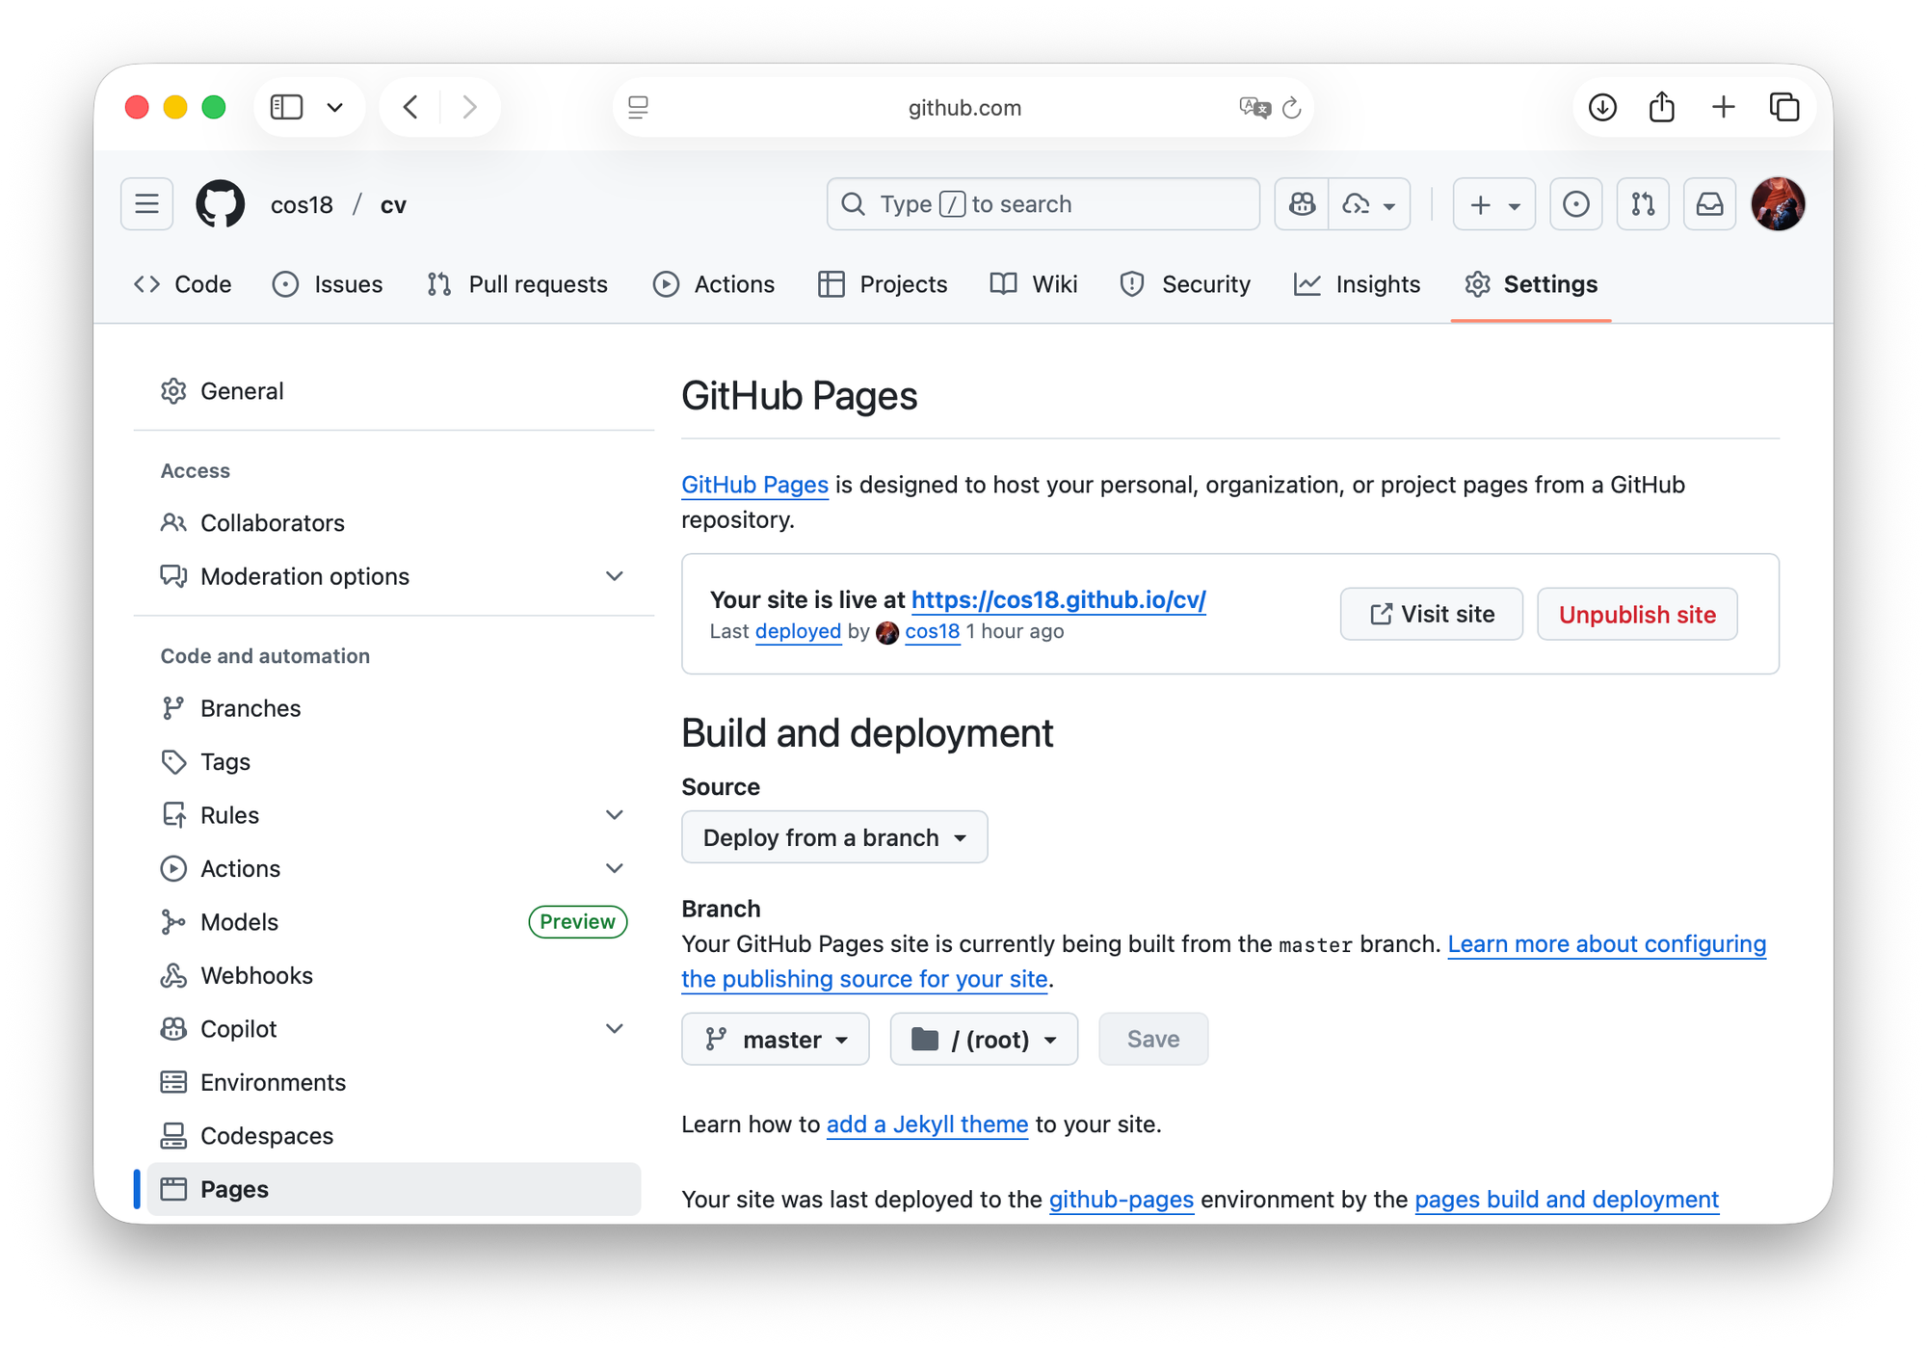Image resolution: width=1927 pixels, height=1348 pixels.
Task: Open the notifications inbox icon
Action: [1709, 204]
